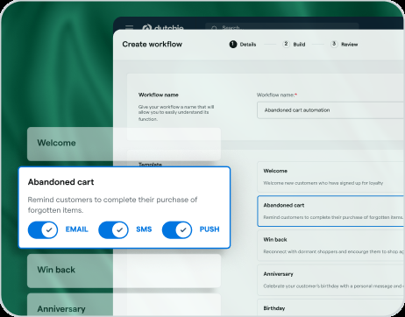Focus the Search field in the header

[x=282, y=27]
